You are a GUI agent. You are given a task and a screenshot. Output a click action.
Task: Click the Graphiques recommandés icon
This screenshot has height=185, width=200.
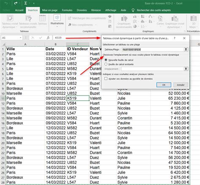tap(124, 19)
